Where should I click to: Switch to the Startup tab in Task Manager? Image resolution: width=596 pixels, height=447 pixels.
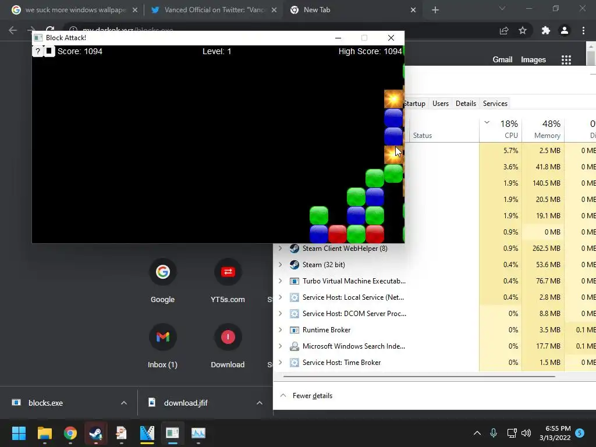[414, 104]
